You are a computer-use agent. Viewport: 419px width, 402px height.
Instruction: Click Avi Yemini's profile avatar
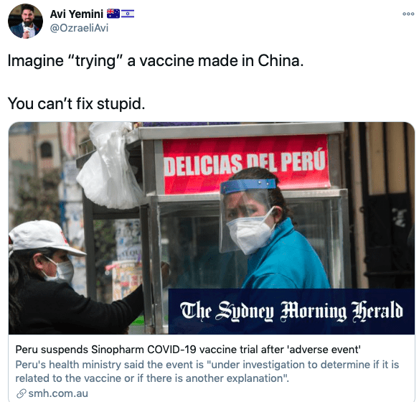tap(25, 21)
